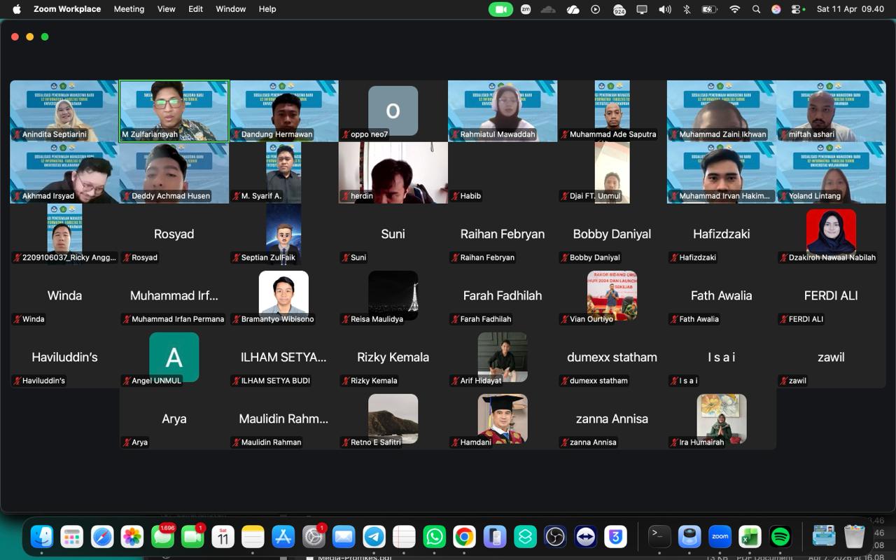
Task: Expand the Zoom Workplace application menu
Action: tap(67, 9)
